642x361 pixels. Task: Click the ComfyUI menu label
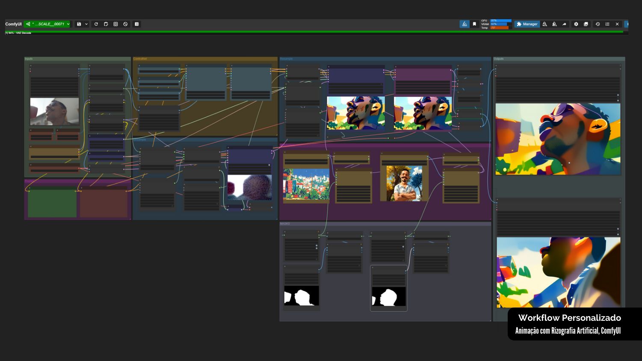[12, 24]
